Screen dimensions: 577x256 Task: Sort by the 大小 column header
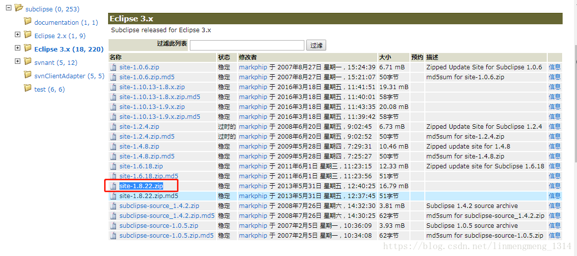[385, 57]
